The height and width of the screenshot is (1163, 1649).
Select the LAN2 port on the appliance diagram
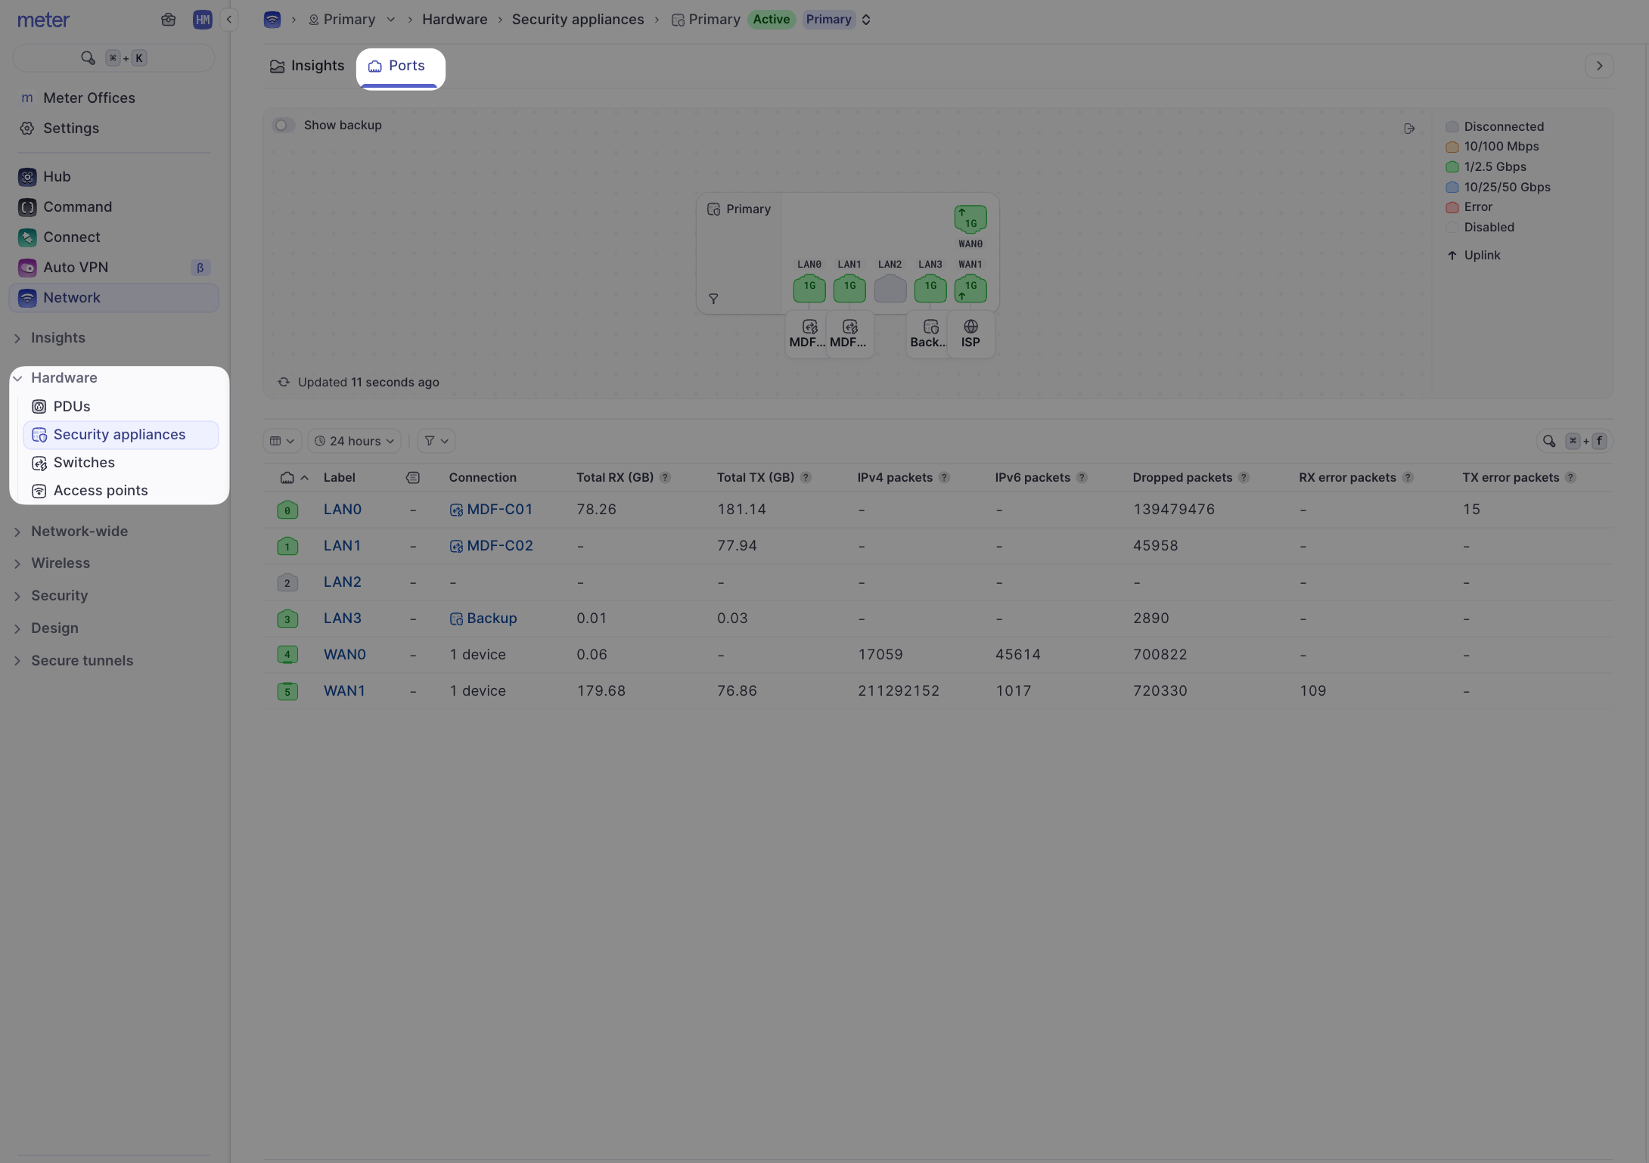pos(890,288)
